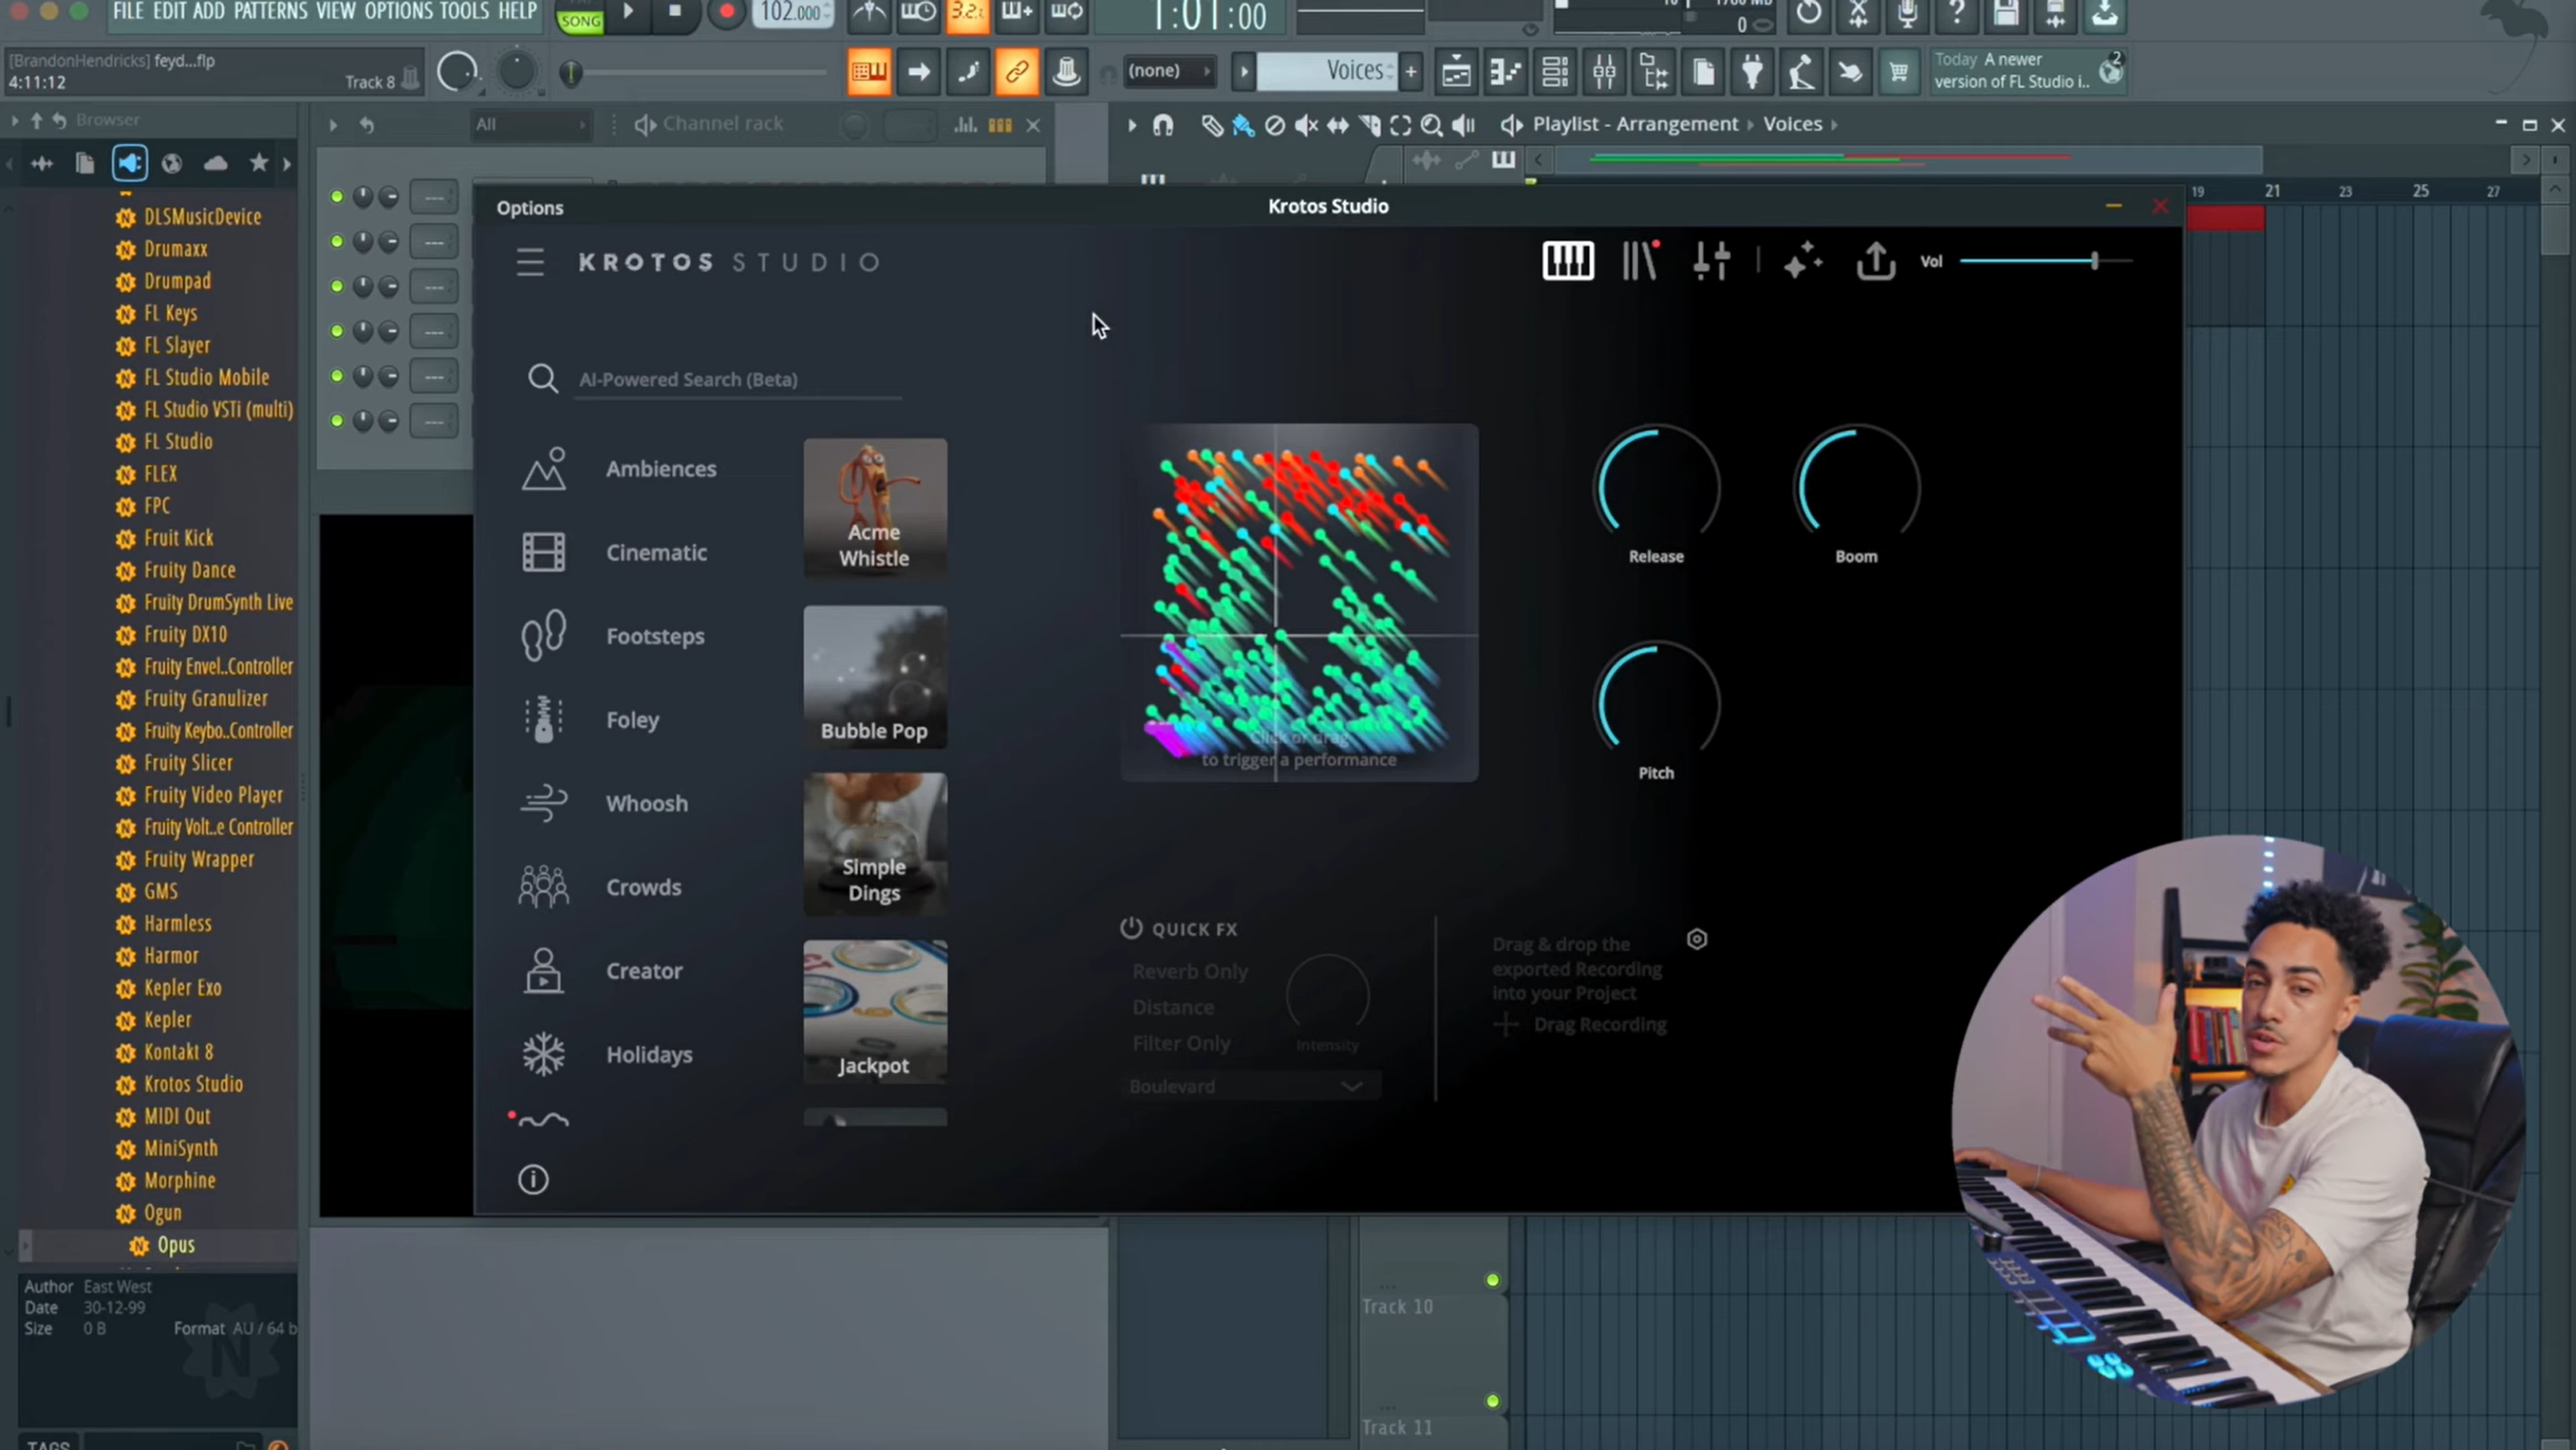This screenshot has height=1450, width=2576.
Task: Click the transport play button
Action: (628, 12)
